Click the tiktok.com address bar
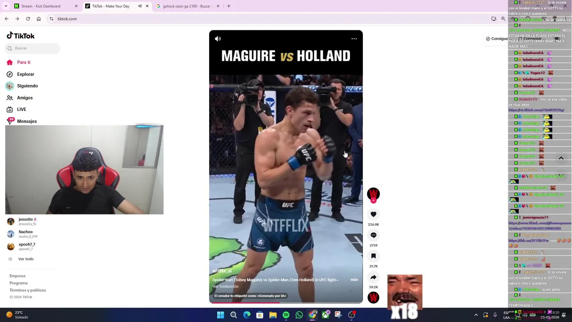This screenshot has width=572, height=322. click(268, 19)
